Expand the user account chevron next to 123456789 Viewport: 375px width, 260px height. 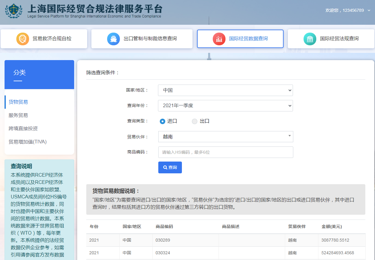pos(369,11)
